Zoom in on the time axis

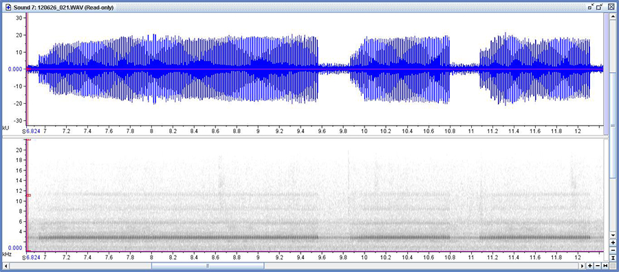pyautogui.click(x=590, y=266)
